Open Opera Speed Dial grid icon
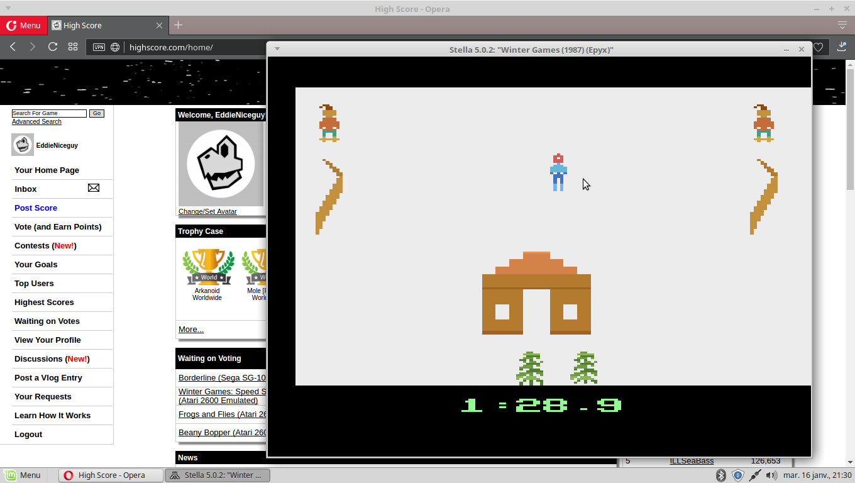855x483 pixels. (73, 47)
